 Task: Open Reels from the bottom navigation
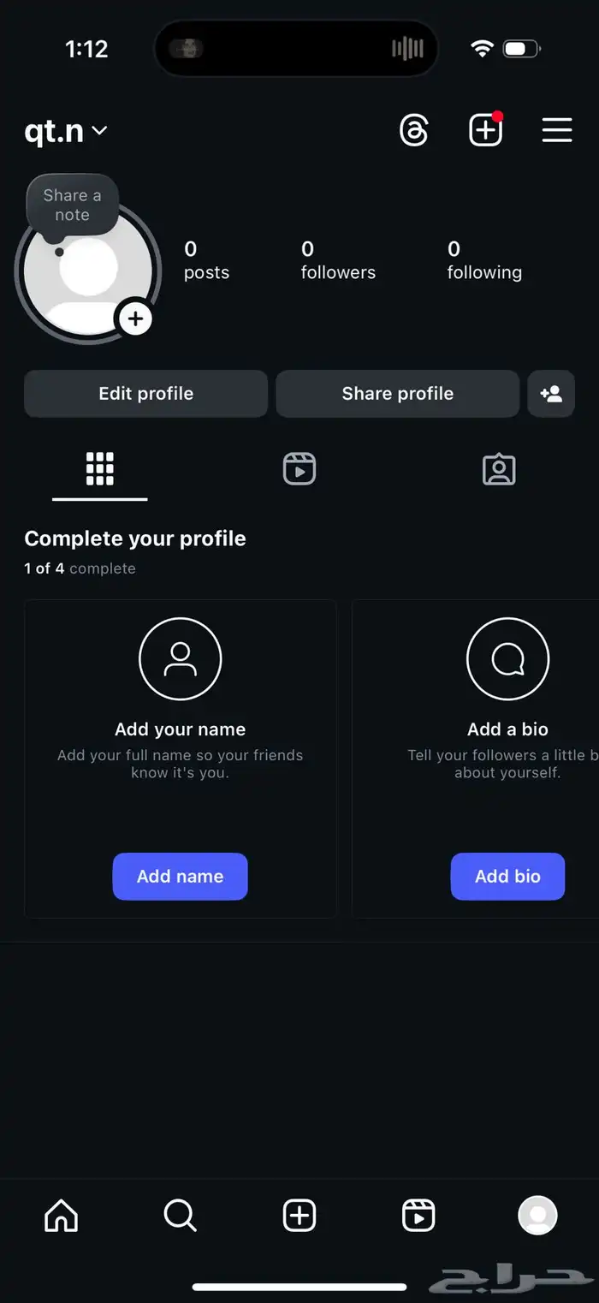[x=418, y=1215]
